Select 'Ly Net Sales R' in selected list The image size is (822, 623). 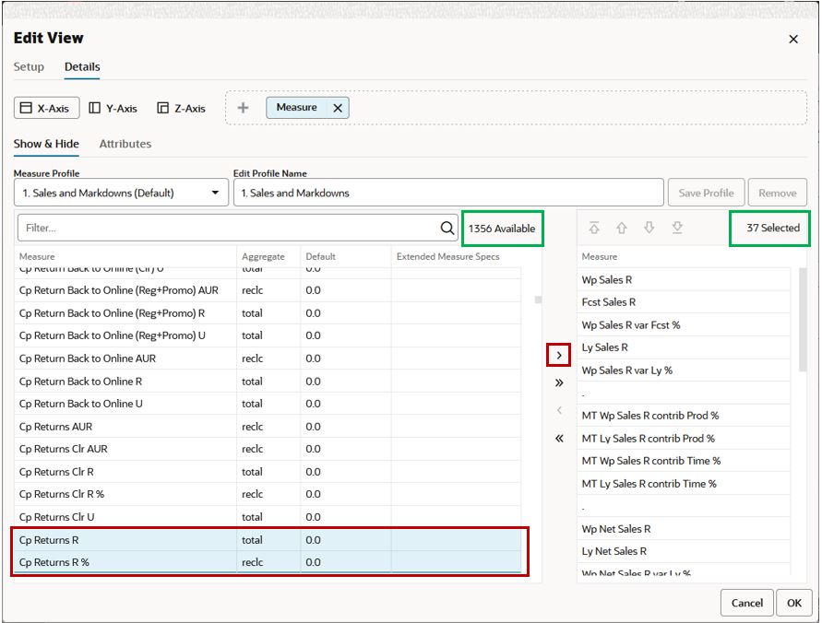[x=684, y=551]
